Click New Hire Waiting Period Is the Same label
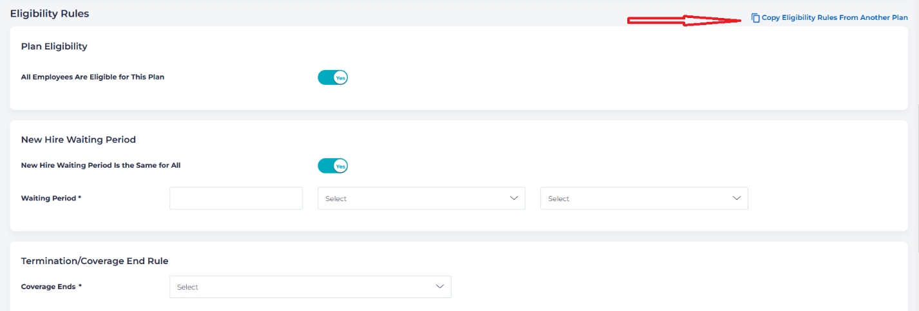The height and width of the screenshot is (311, 919). click(100, 165)
